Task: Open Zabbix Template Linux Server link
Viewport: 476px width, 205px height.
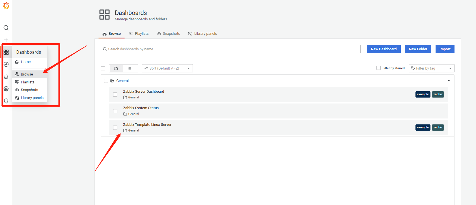Action: (x=147, y=125)
